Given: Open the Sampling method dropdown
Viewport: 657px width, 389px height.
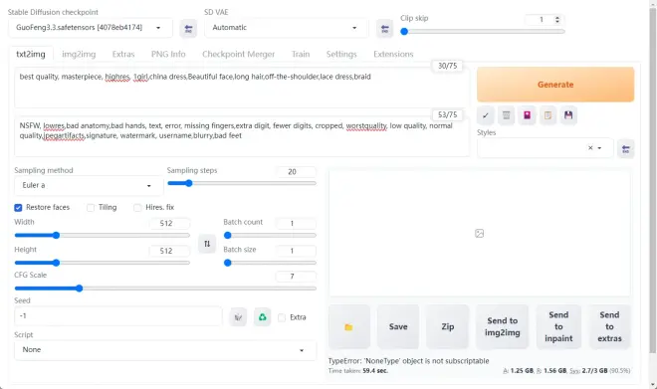Looking at the screenshot, I should click(x=89, y=185).
